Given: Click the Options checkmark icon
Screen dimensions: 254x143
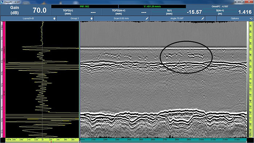Looking at the screenshot, I should pyautogui.click(x=251, y=19).
